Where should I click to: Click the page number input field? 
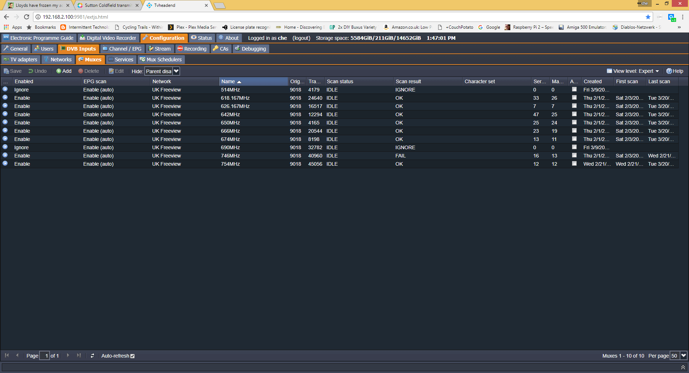coord(44,356)
